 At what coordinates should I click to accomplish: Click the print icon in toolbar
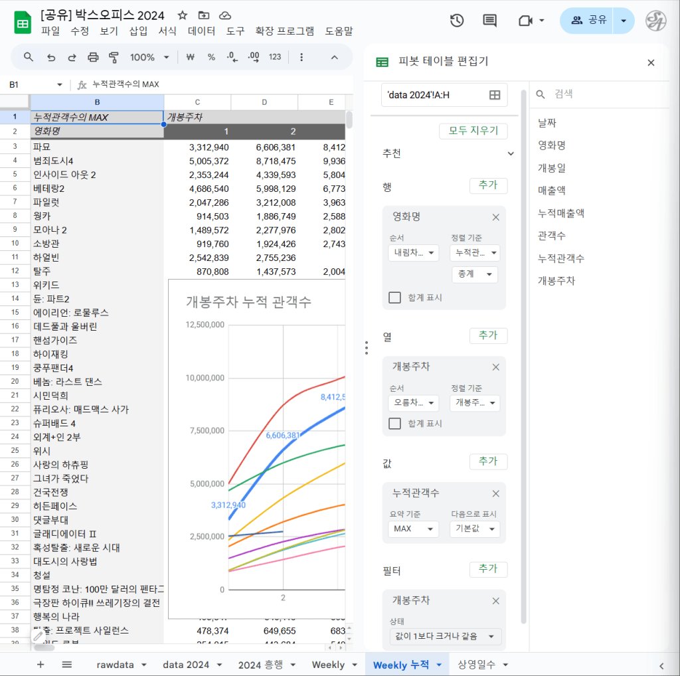[x=93, y=57]
